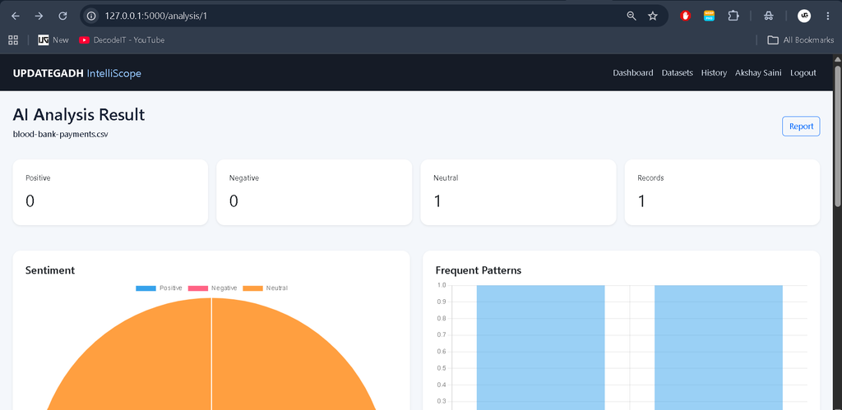Open Akshay Saini profile link
Image resolution: width=842 pixels, height=410 pixels.
coord(758,73)
